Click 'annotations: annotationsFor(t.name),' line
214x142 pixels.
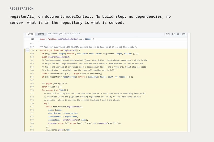68,120
